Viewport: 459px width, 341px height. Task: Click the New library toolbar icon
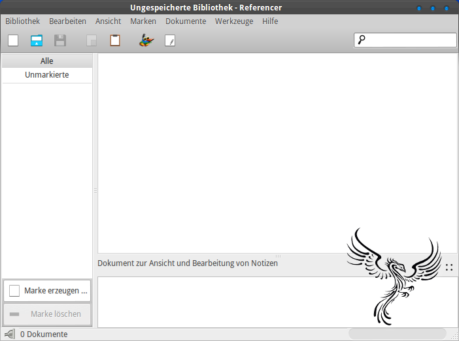(x=13, y=40)
